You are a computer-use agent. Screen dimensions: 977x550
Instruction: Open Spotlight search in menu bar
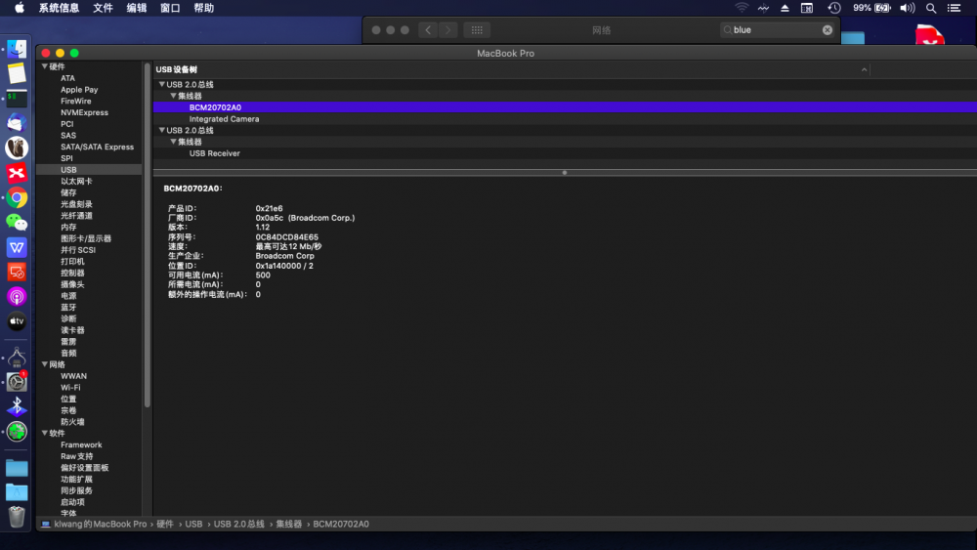pyautogui.click(x=931, y=8)
